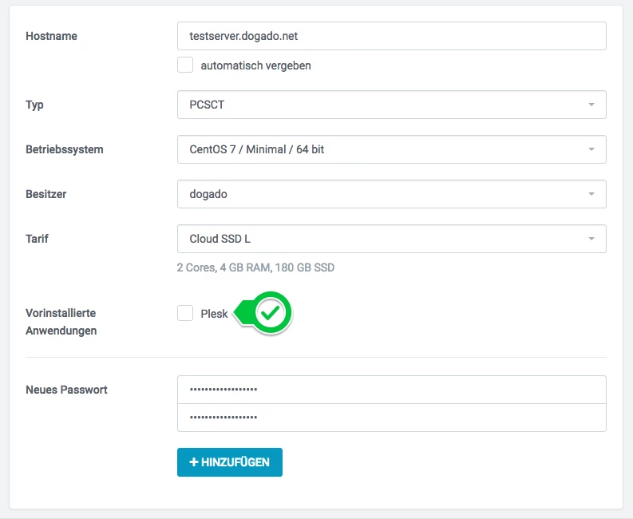Image resolution: width=633 pixels, height=519 pixels.
Task: Click the arrow icon of the Betriebssystem selector
Action: point(591,149)
